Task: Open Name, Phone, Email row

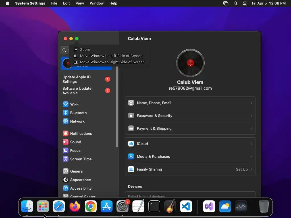Action: 190,103
